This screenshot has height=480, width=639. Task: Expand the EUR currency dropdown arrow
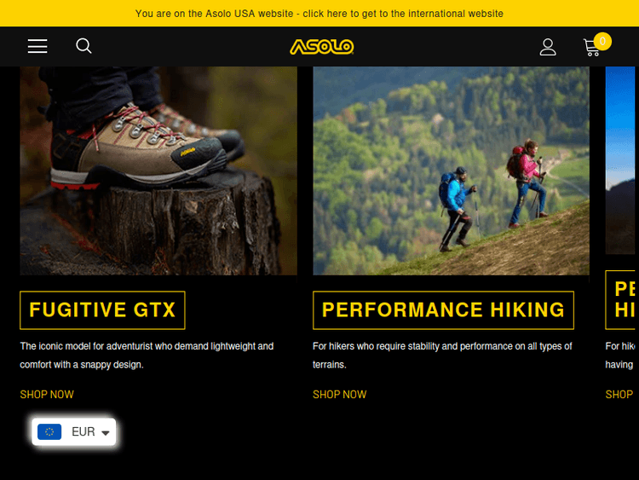pyautogui.click(x=106, y=433)
